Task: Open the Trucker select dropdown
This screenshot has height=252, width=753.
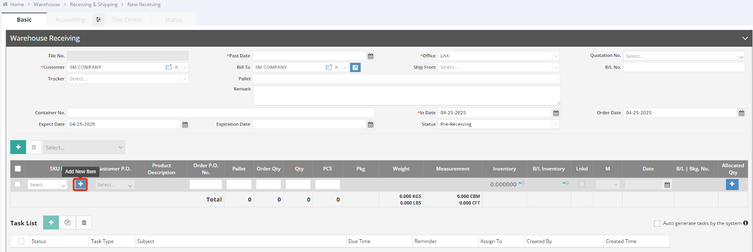Action: (184, 79)
